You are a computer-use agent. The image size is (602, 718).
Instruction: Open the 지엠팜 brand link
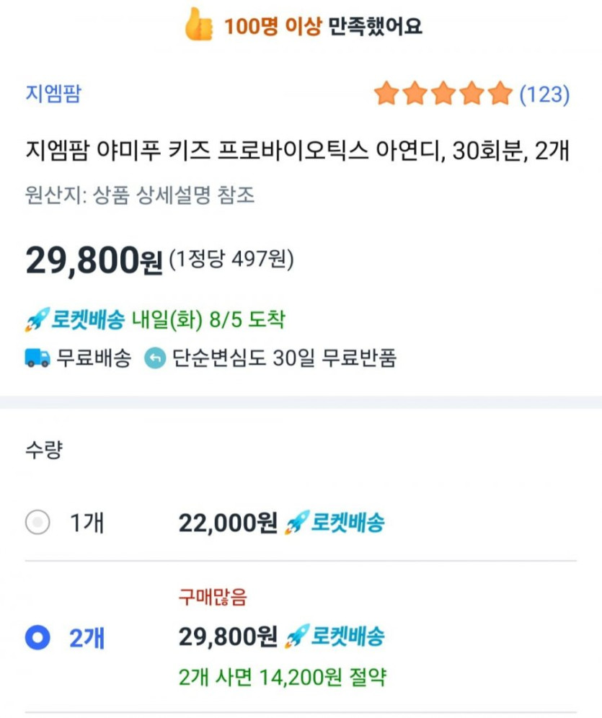tap(53, 94)
